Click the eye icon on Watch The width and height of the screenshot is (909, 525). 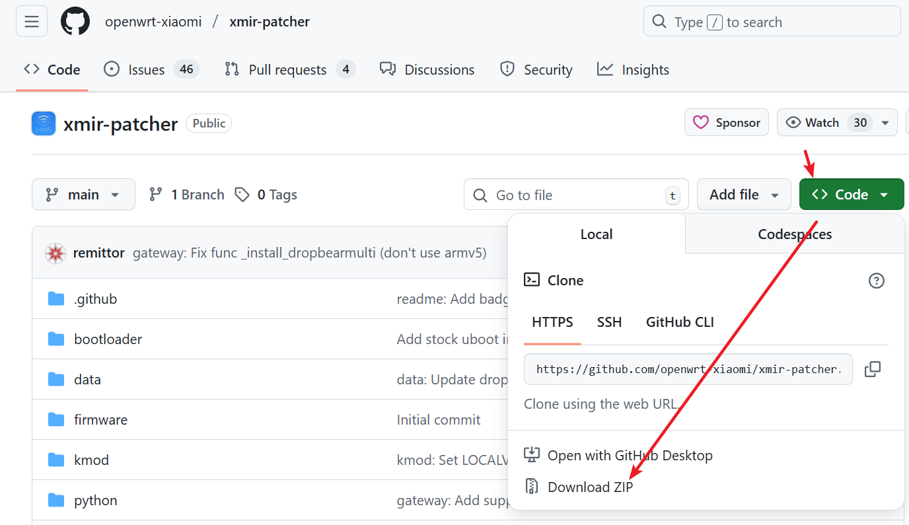pos(793,123)
